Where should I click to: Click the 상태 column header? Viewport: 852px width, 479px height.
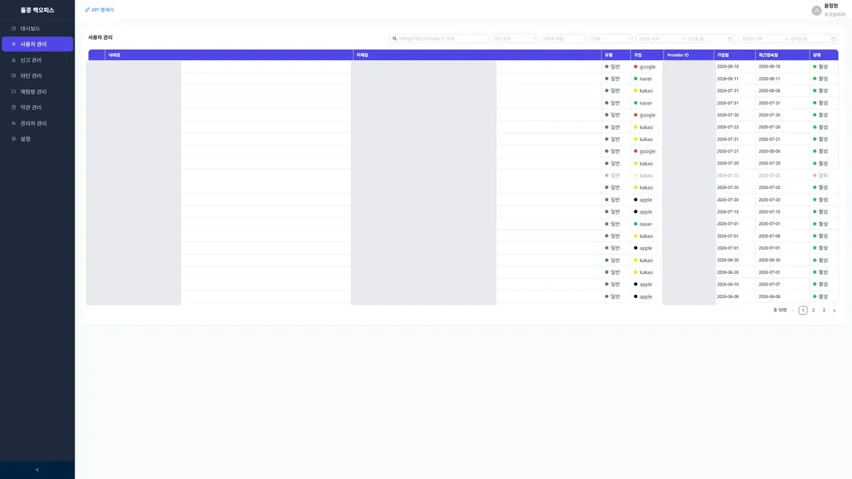tap(824, 55)
